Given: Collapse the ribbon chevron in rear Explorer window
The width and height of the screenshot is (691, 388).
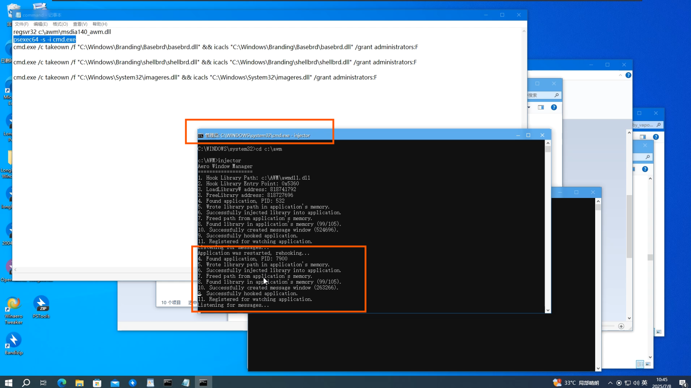Looking at the screenshot, I should coord(620,75).
